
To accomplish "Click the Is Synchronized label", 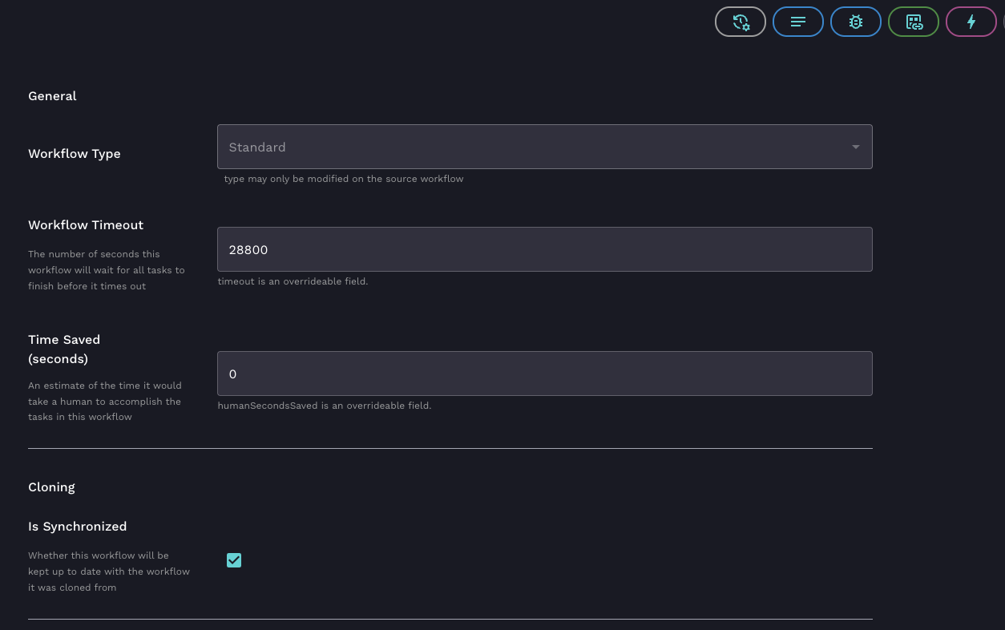I will tap(77, 527).
